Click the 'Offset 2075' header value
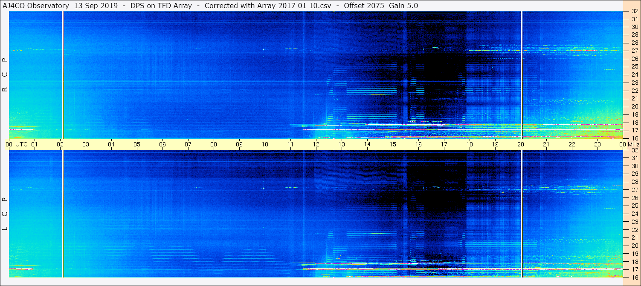The width and height of the screenshot is (641, 286). coord(363,6)
